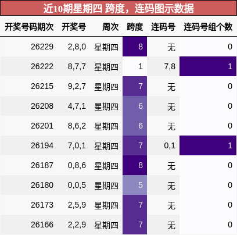
Task: Select the "开奖号" column header
Action: point(74,27)
